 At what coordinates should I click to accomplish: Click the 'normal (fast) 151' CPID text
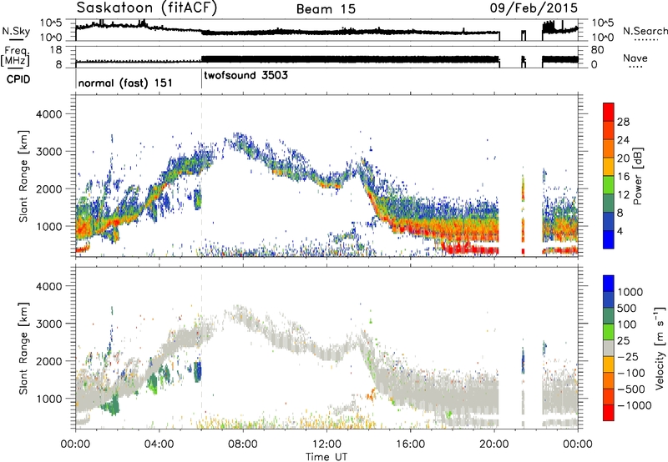pyautogui.click(x=125, y=83)
